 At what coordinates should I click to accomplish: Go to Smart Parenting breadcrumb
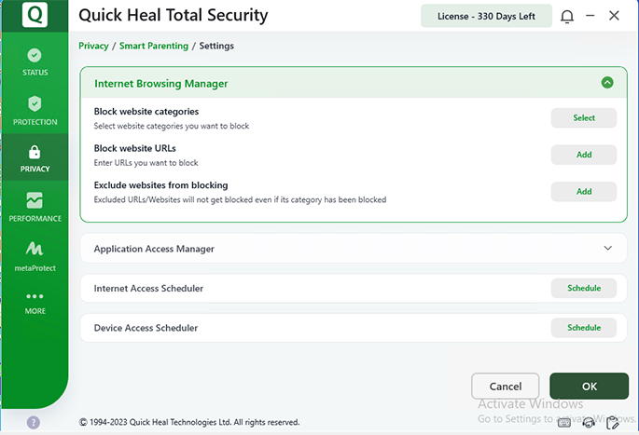(154, 46)
